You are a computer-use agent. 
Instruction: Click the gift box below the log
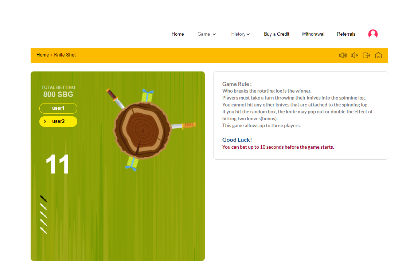point(132,164)
